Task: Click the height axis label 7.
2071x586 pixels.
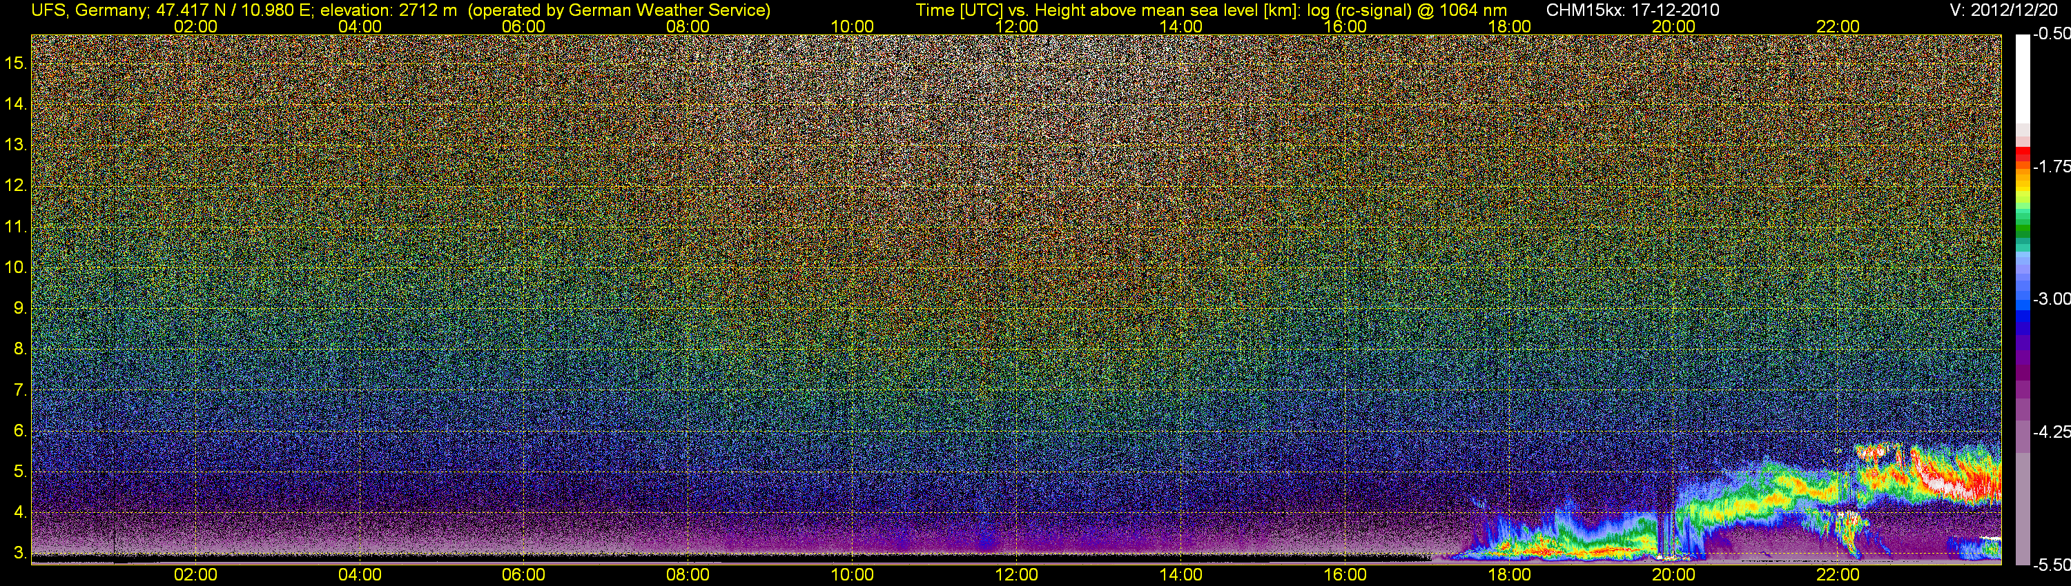Action: click(x=20, y=390)
